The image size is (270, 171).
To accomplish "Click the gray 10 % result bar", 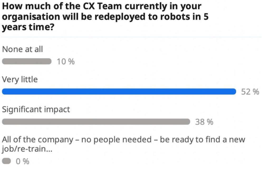I will coord(27,61).
